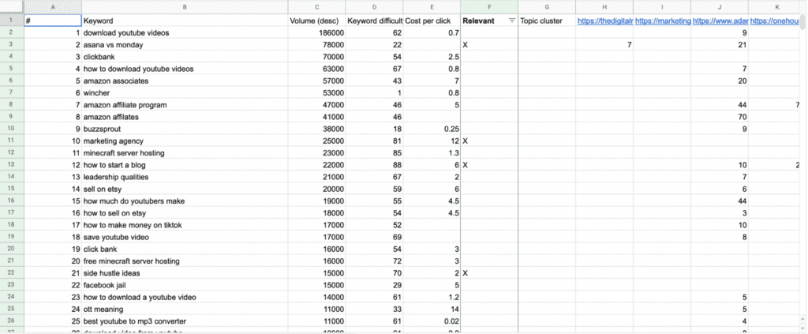Image resolution: width=808 pixels, height=334 pixels.
Task: Click cost per click value 0.02
Action: (451, 321)
